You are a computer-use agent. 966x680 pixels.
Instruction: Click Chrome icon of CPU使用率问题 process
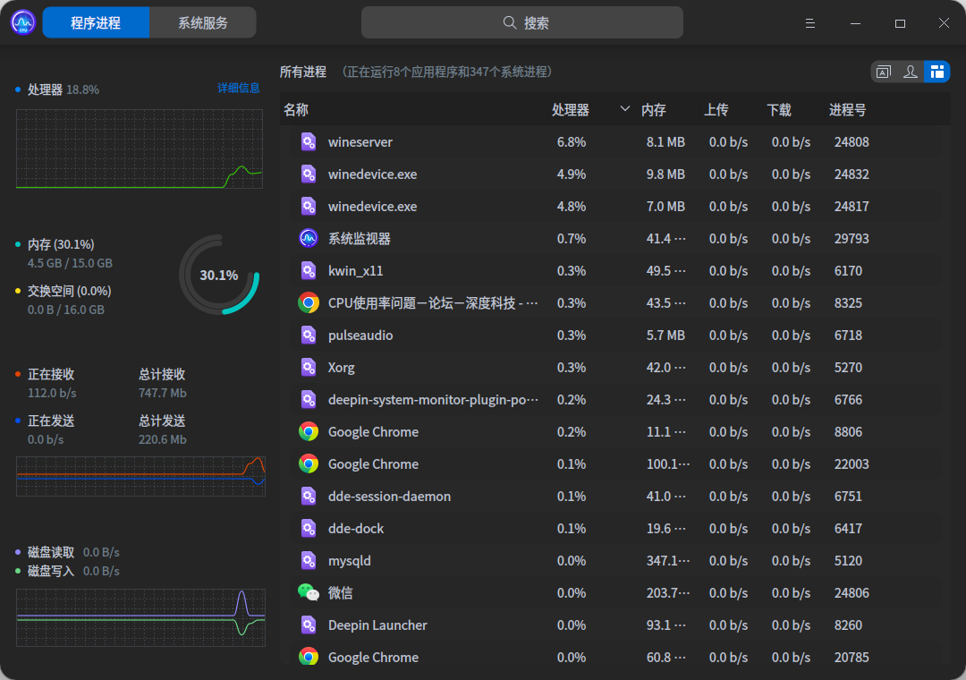click(x=309, y=303)
